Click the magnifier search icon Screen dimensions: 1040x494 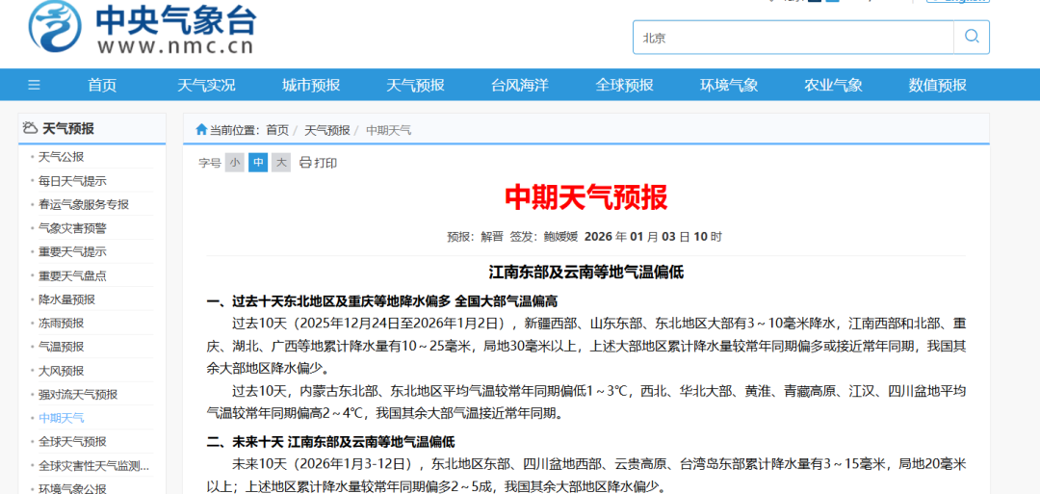coord(972,38)
